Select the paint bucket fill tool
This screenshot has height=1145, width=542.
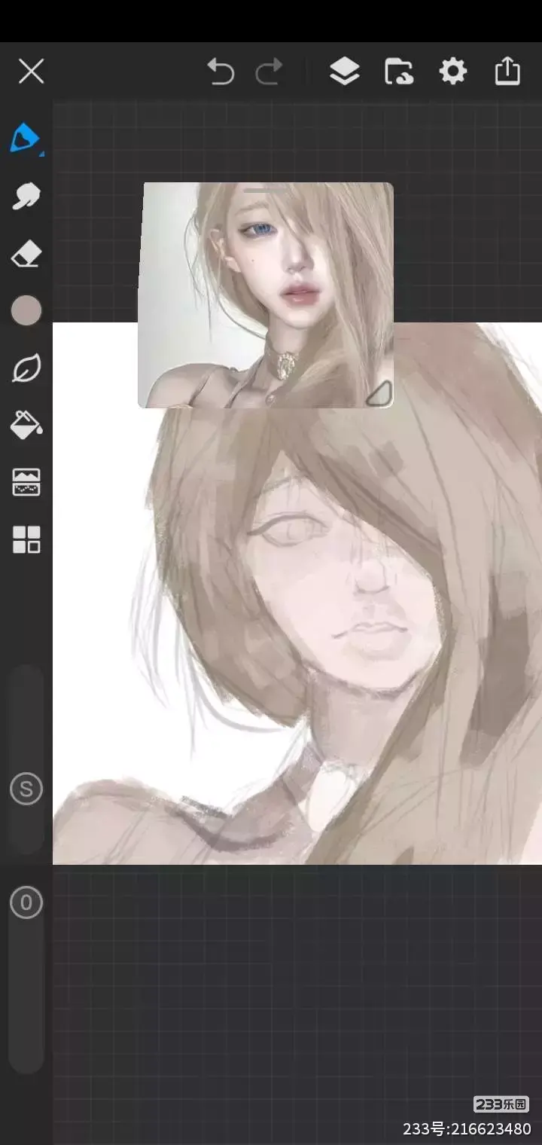pos(26,425)
